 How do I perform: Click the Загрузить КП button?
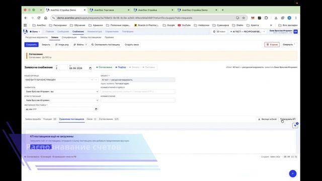288,119
